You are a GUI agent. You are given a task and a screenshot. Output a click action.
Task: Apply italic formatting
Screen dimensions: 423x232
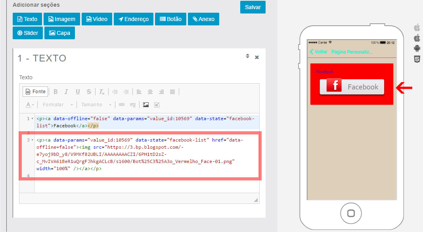(x=66, y=92)
